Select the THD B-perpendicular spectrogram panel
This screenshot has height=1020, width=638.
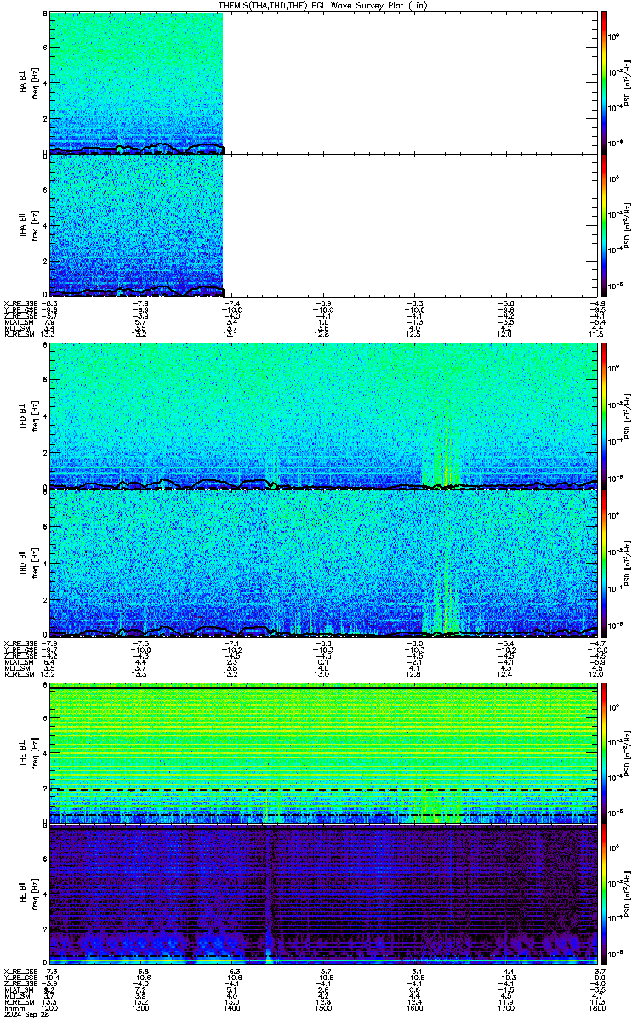pyautogui.click(x=324, y=416)
